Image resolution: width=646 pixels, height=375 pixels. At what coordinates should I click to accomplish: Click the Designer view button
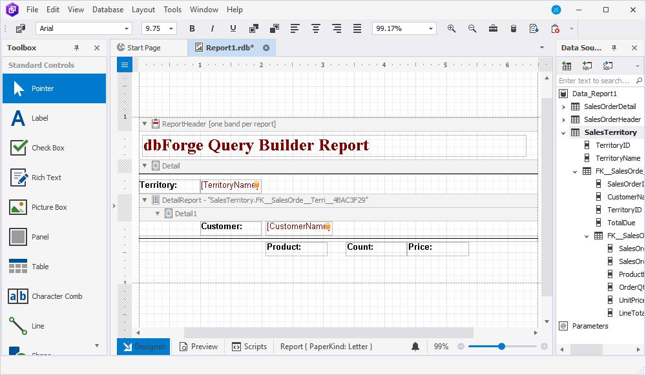pyautogui.click(x=143, y=347)
